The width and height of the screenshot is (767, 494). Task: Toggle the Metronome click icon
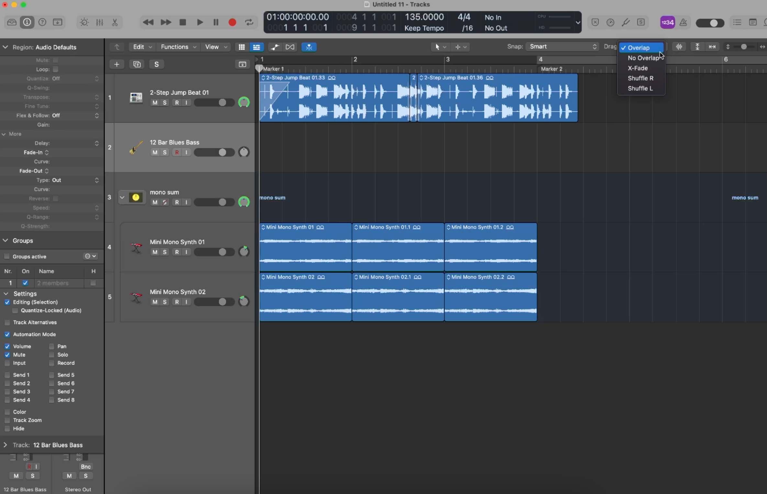click(683, 22)
